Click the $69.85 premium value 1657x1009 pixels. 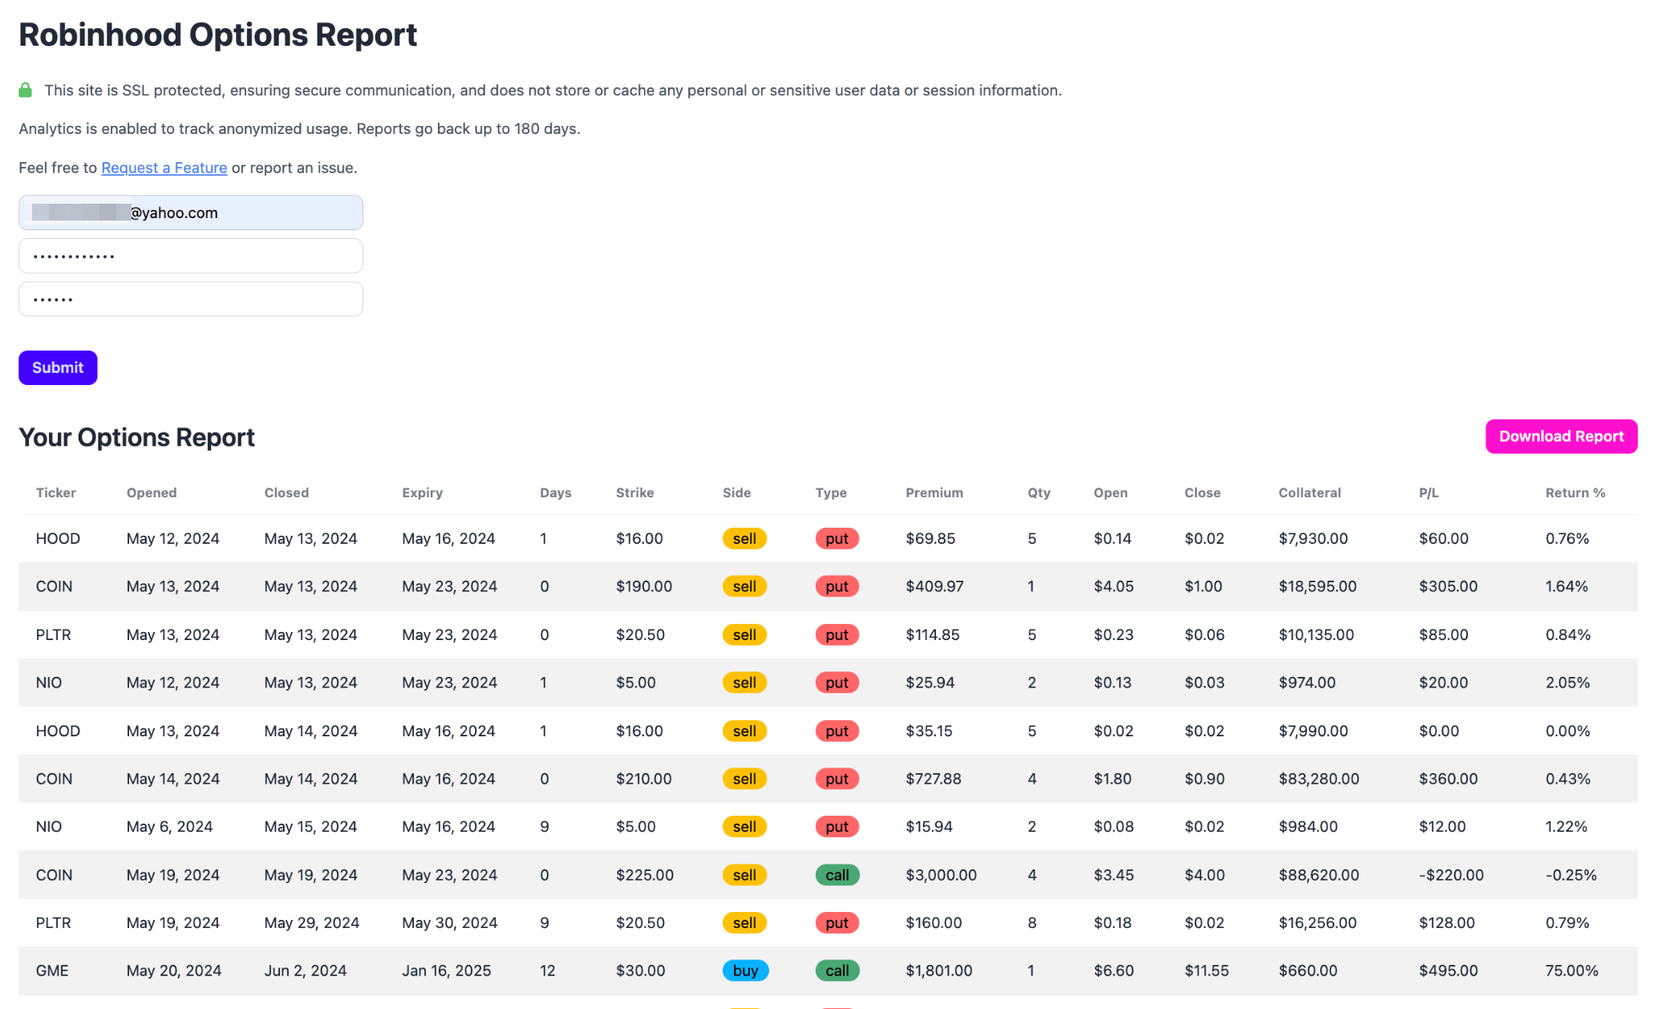coord(930,538)
